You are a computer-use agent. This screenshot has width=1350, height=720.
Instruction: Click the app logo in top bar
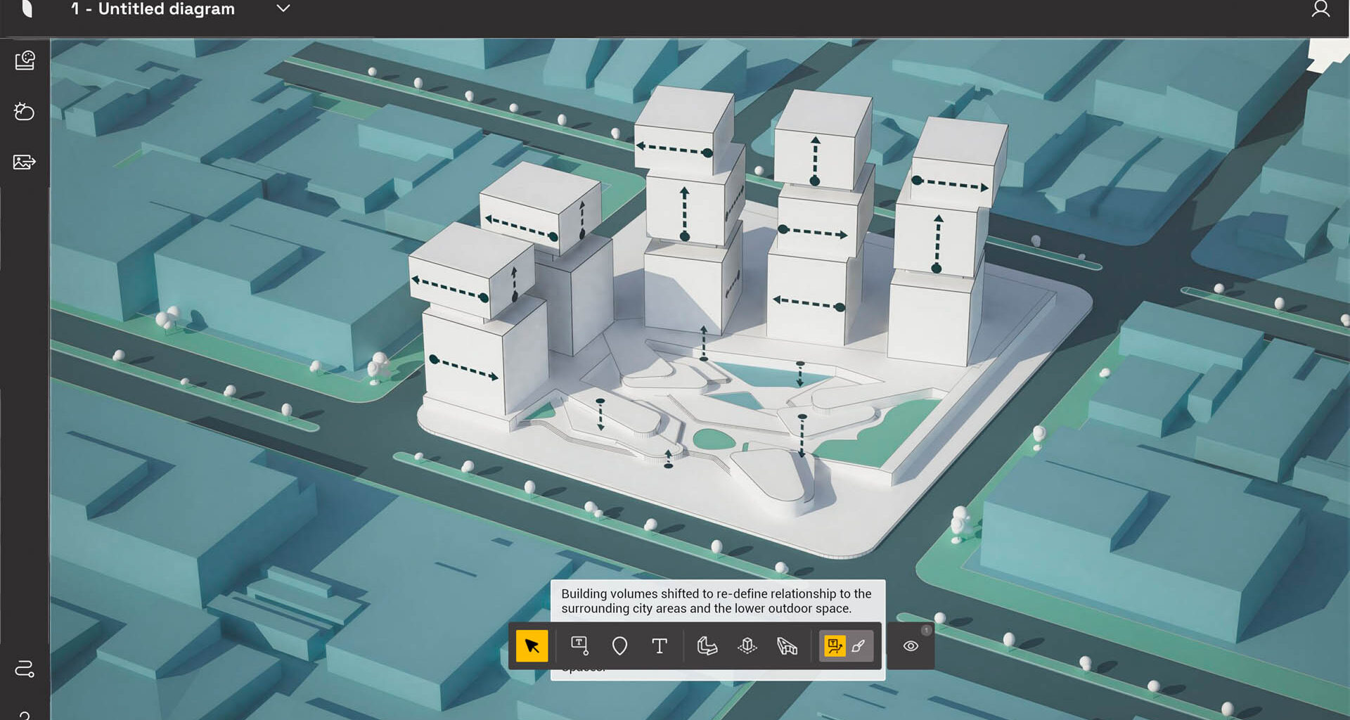(x=27, y=8)
